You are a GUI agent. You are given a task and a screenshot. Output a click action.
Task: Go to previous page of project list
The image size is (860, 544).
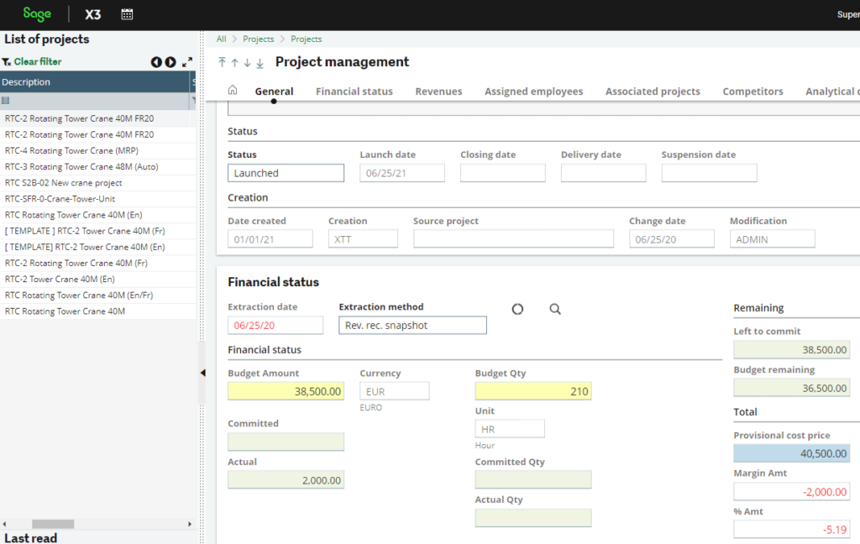(x=156, y=62)
